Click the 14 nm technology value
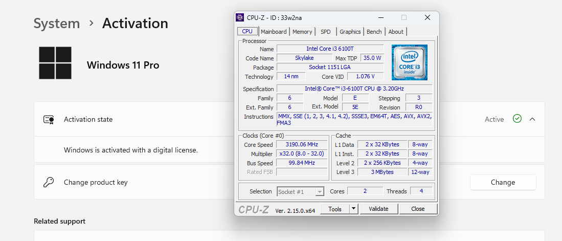Image resolution: width=562 pixels, height=241 pixels. 291,76
